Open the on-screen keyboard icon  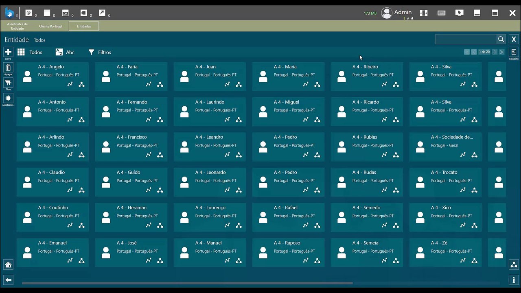pos(441,13)
